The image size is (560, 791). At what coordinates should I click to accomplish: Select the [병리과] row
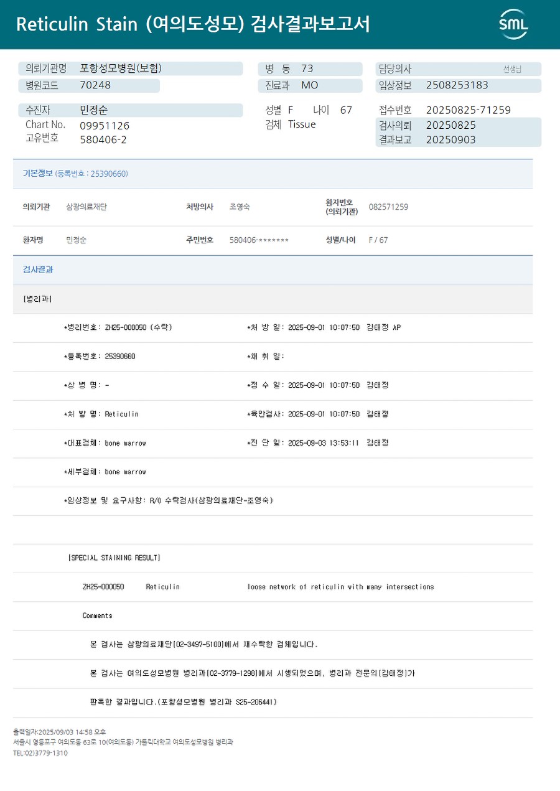(x=273, y=299)
